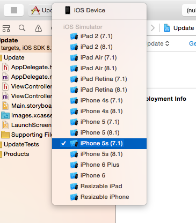Choose iPhone 6 Plus simulator
This screenshot has width=196, height=223.
[x=99, y=165]
